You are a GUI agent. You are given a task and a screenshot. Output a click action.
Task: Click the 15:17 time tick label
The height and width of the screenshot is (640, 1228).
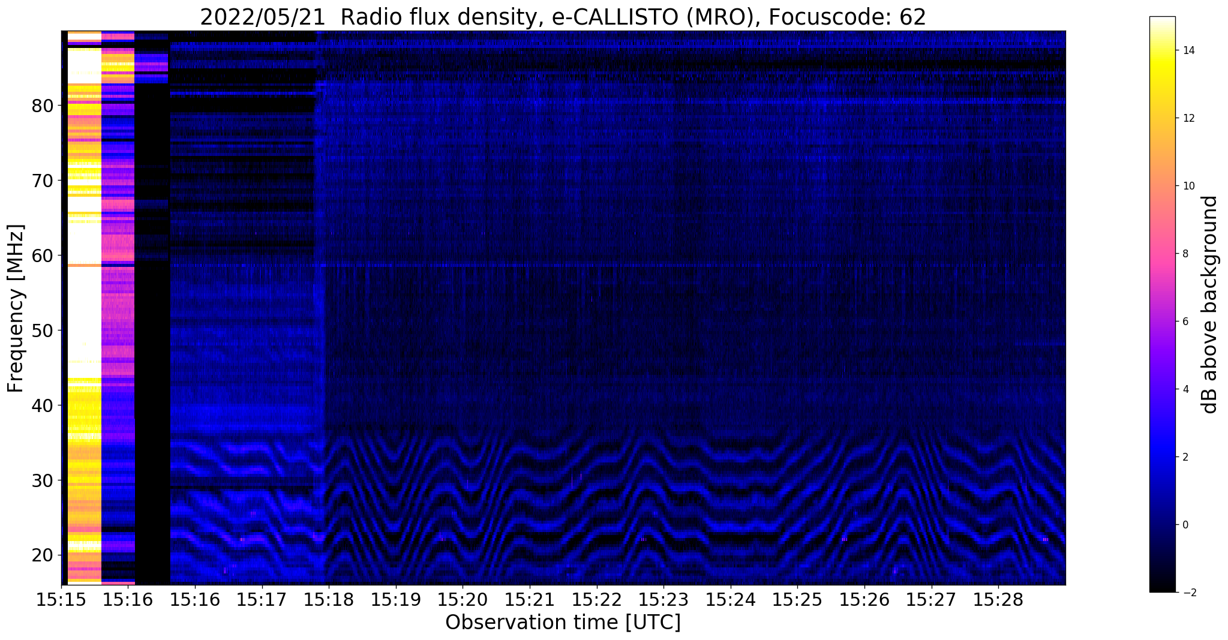click(x=262, y=600)
